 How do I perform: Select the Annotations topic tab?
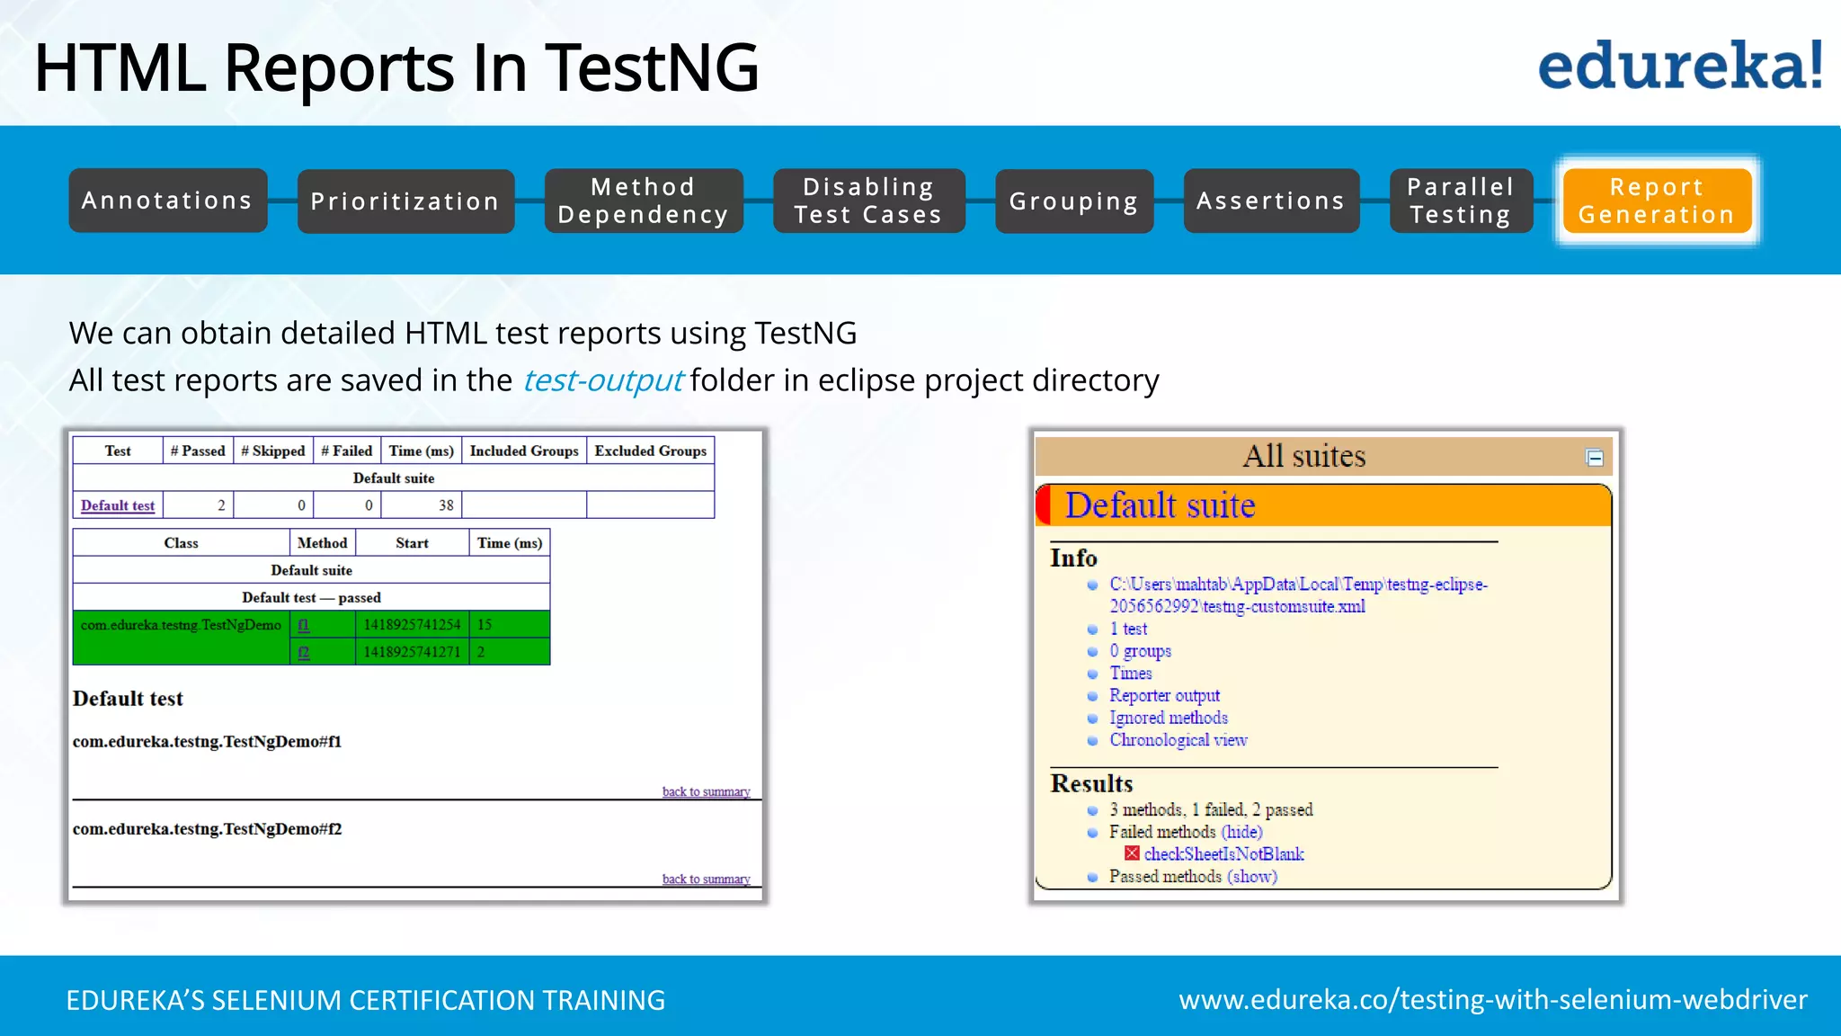pos(167,201)
